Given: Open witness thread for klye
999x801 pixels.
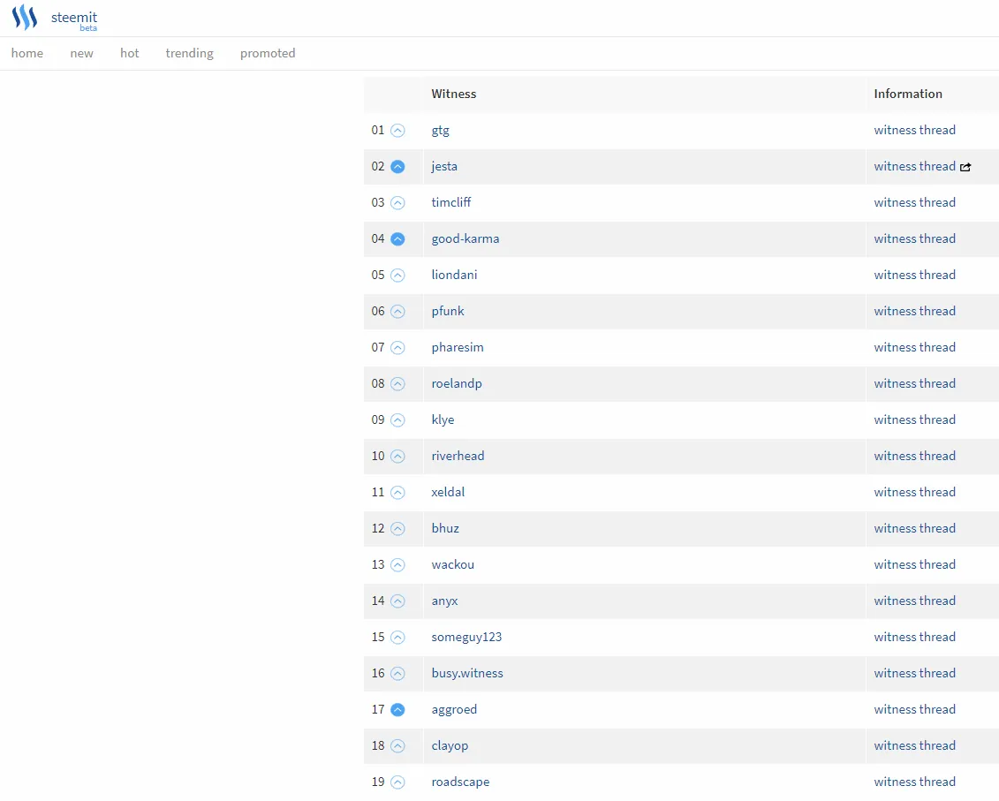Looking at the screenshot, I should click(914, 420).
